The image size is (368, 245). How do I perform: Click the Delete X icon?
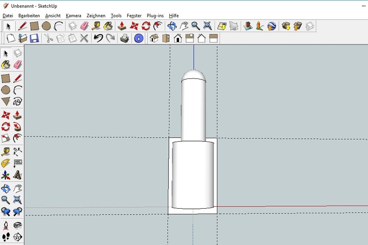coord(84,38)
